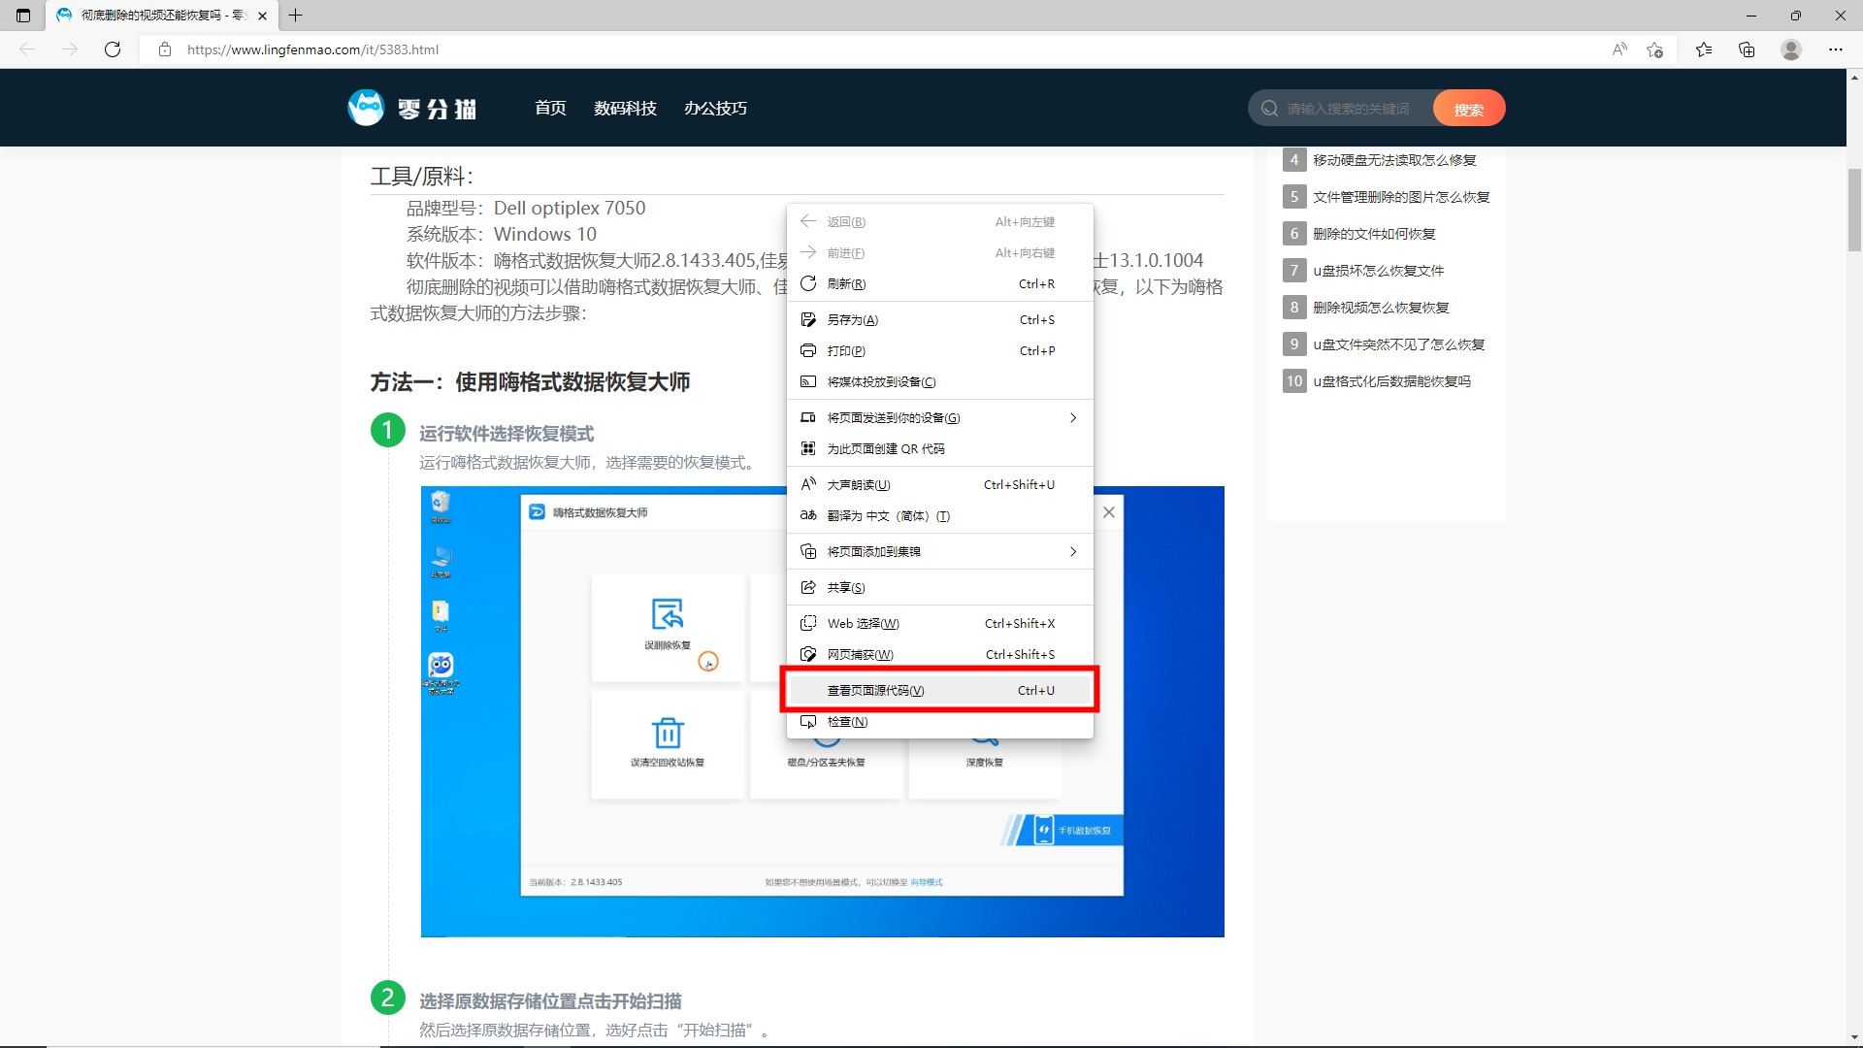Close the 嗨格式数据恢复大师 window in screenshot
1863x1048 pixels.
click(x=1109, y=512)
